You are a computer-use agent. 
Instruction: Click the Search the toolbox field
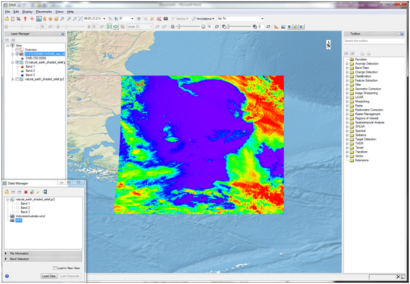372,41
